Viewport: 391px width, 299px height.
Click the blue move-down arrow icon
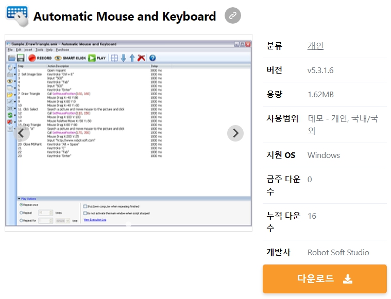(x=124, y=58)
